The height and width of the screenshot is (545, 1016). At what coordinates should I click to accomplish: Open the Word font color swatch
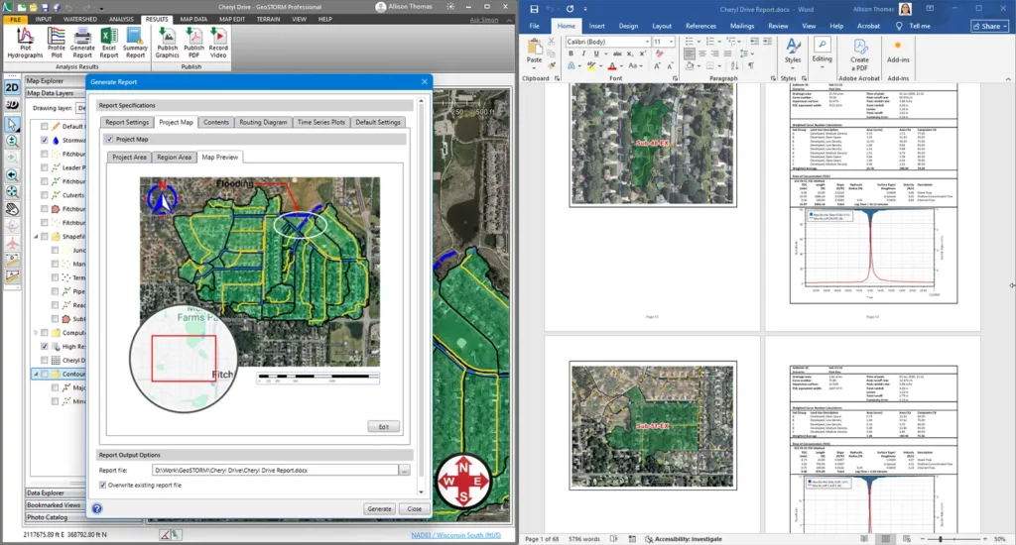pyautogui.click(x=611, y=66)
